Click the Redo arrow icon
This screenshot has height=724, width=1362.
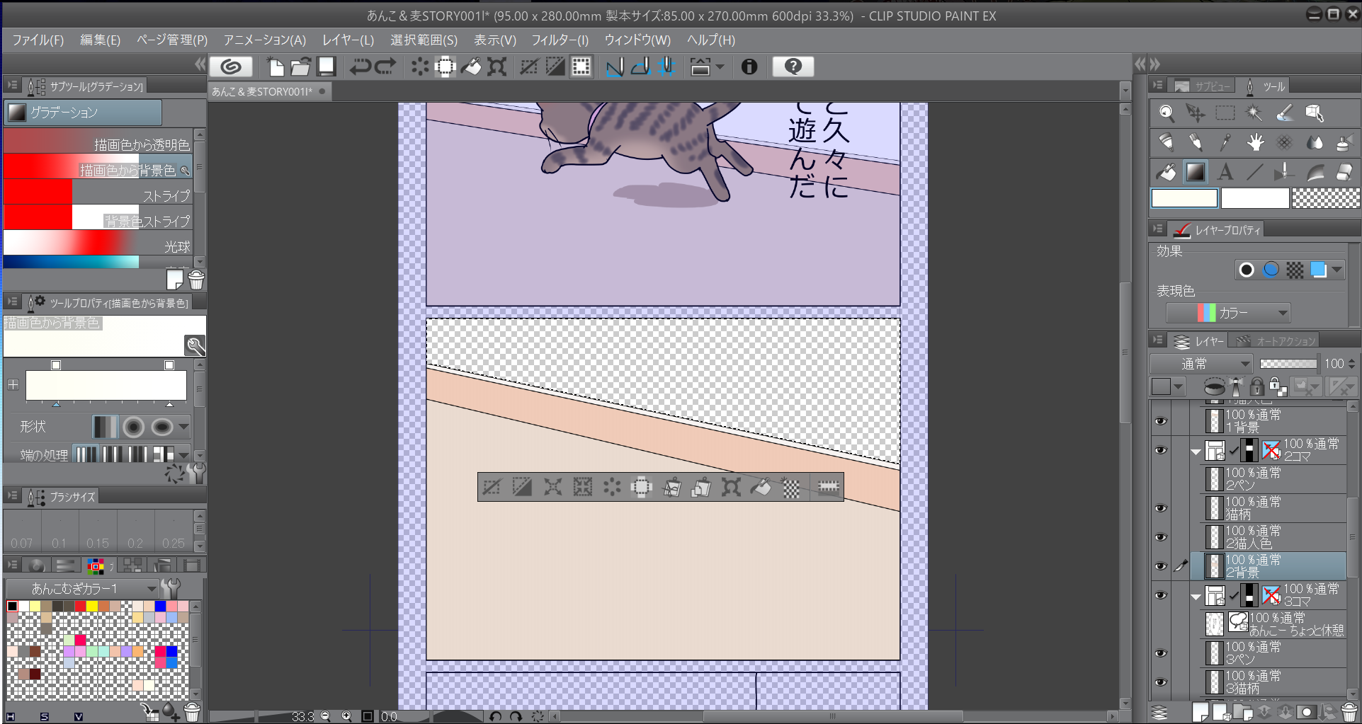pos(385,67)
